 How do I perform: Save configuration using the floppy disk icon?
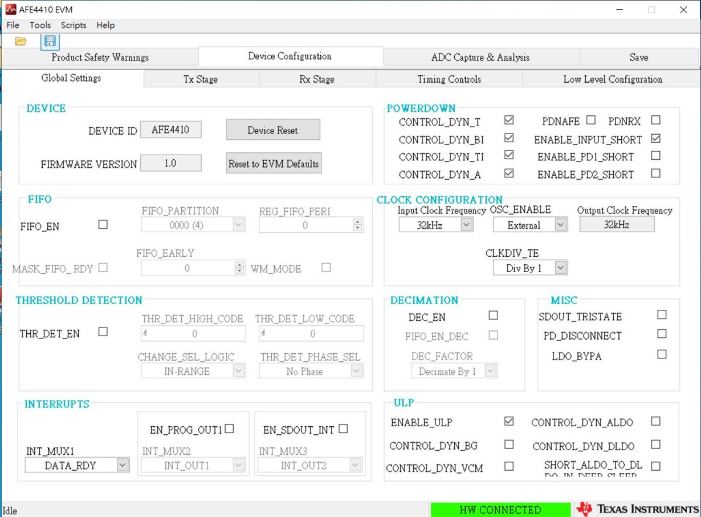point(50,41)
